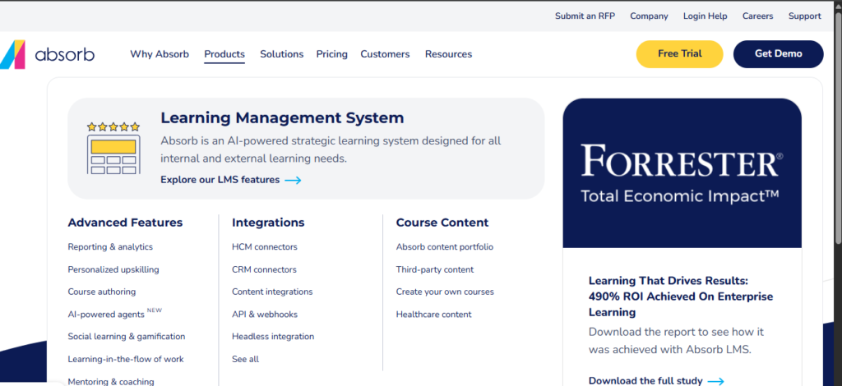Open the Support link
The image size is (842, 386).
(x=804, y=16)
